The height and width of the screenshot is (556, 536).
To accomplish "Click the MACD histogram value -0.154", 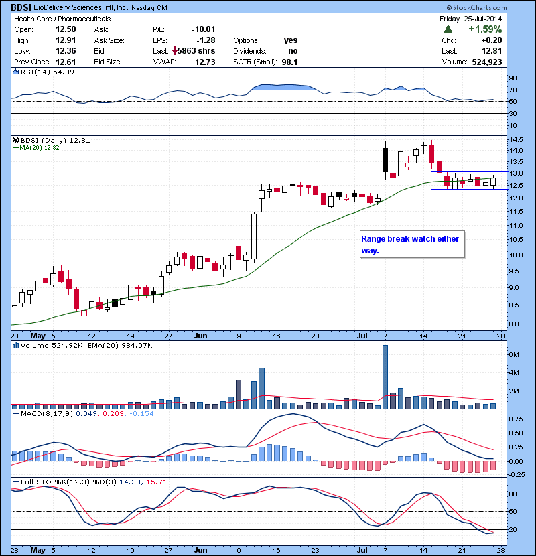I will tap(141, 413).
